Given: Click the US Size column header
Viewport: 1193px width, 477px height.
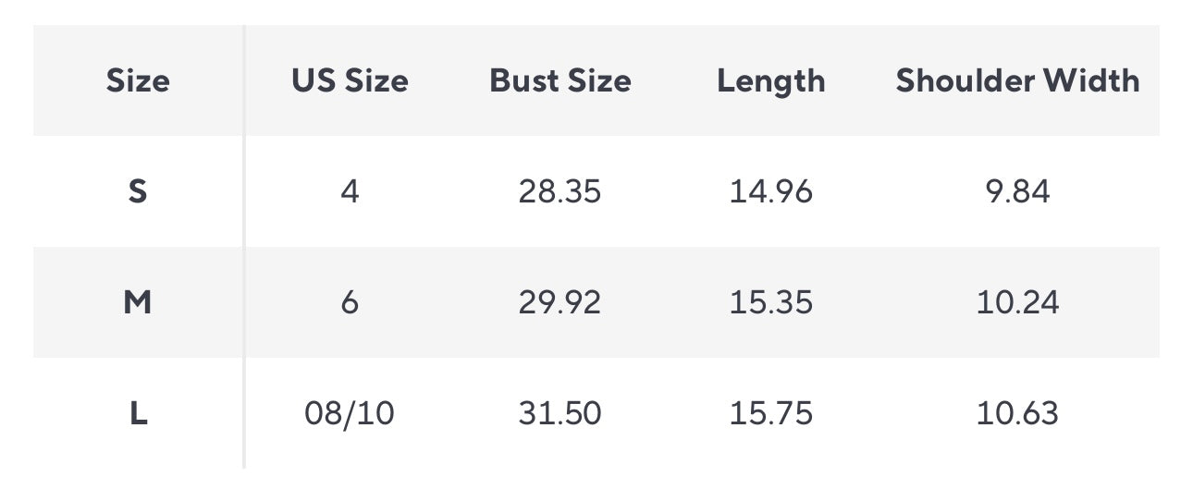Looking at the screenshot, I should coord(350,81).
